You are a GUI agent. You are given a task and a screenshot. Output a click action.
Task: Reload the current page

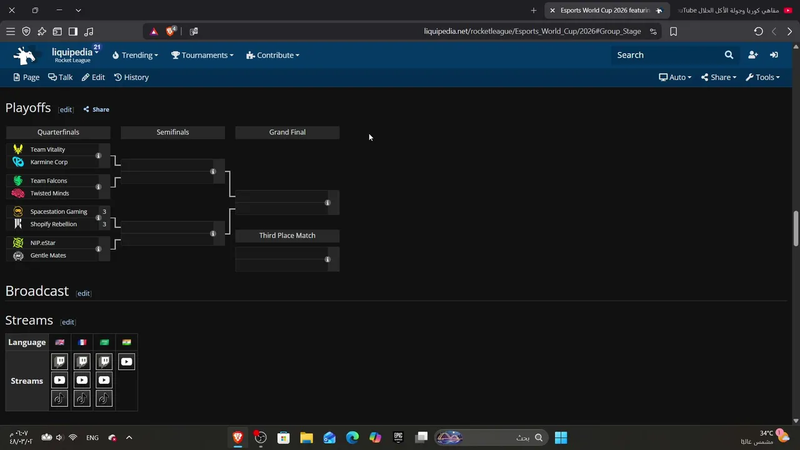click(758, 31)
